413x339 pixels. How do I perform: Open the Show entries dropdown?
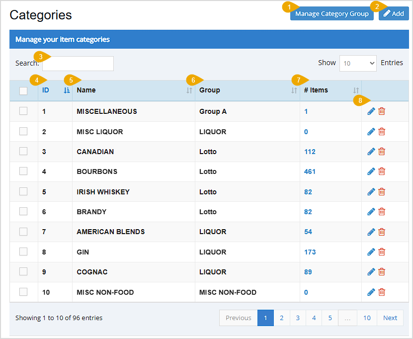[x=358, y=63]
